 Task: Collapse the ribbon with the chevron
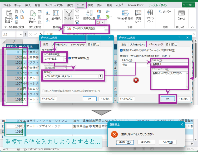point(192,27)
